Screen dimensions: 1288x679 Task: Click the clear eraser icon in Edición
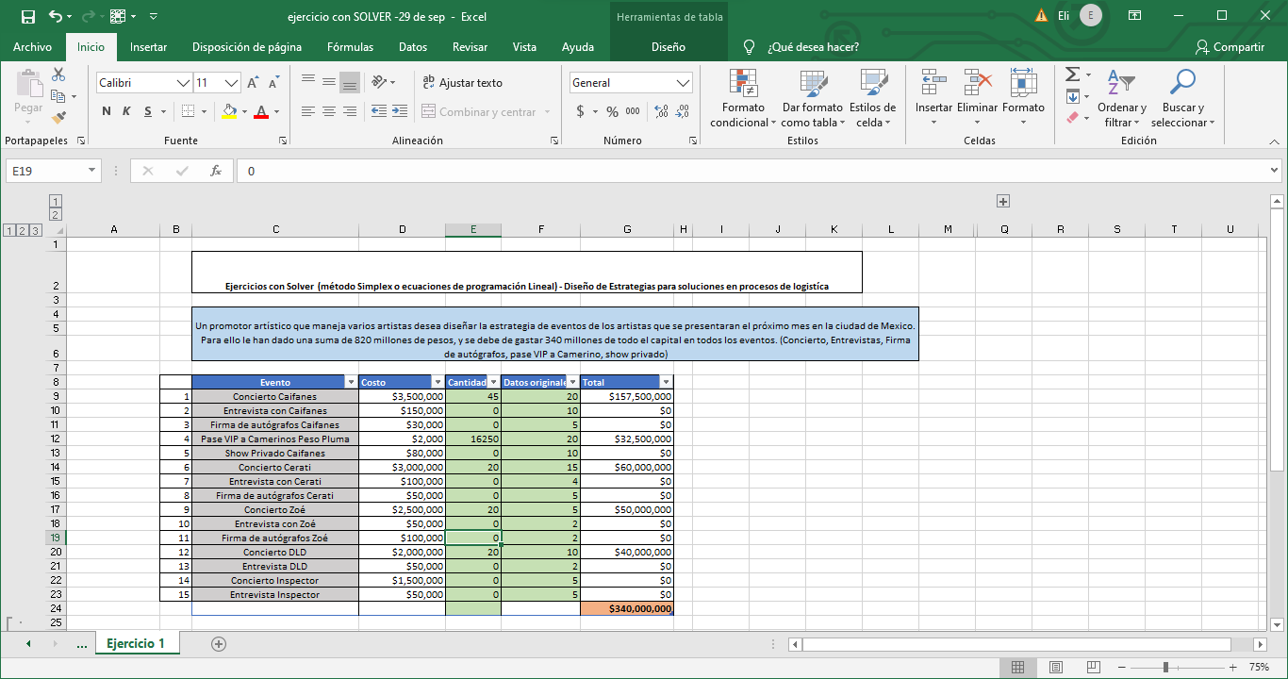[x=1072, y=118]
